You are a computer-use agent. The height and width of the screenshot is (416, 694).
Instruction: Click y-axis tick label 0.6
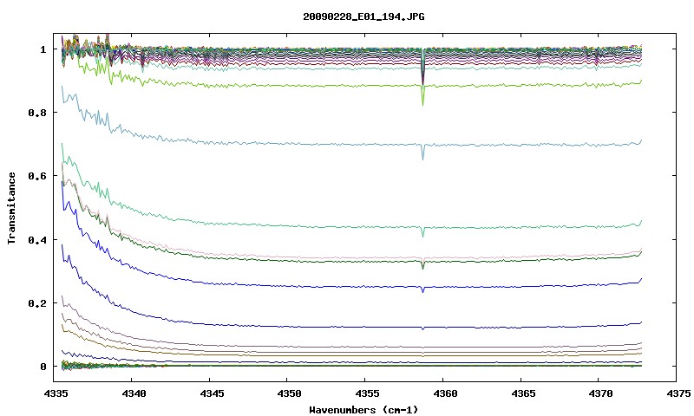tap(37, 176)
